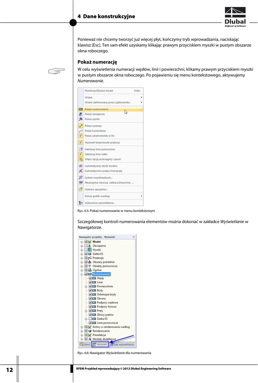
Task: Click the Zablokuj linie pomocnicze lock icon
Action: (x=81, y=149)
